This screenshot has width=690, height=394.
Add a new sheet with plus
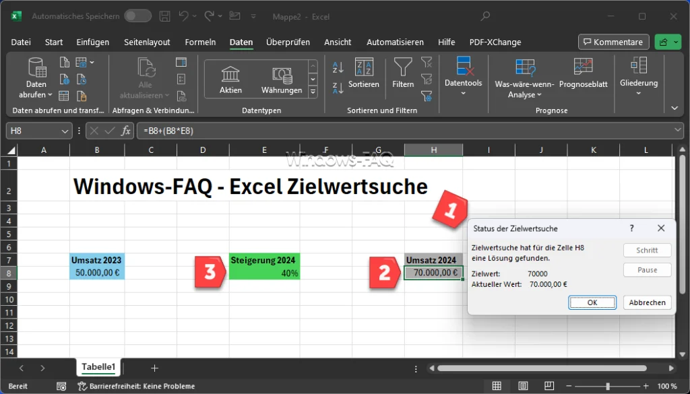[154, 368]
